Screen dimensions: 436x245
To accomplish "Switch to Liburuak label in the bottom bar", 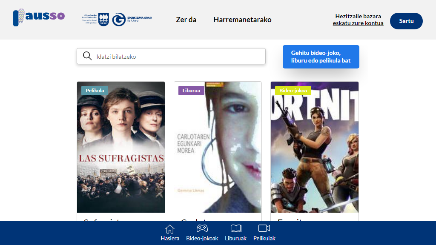I will (236, 238).
